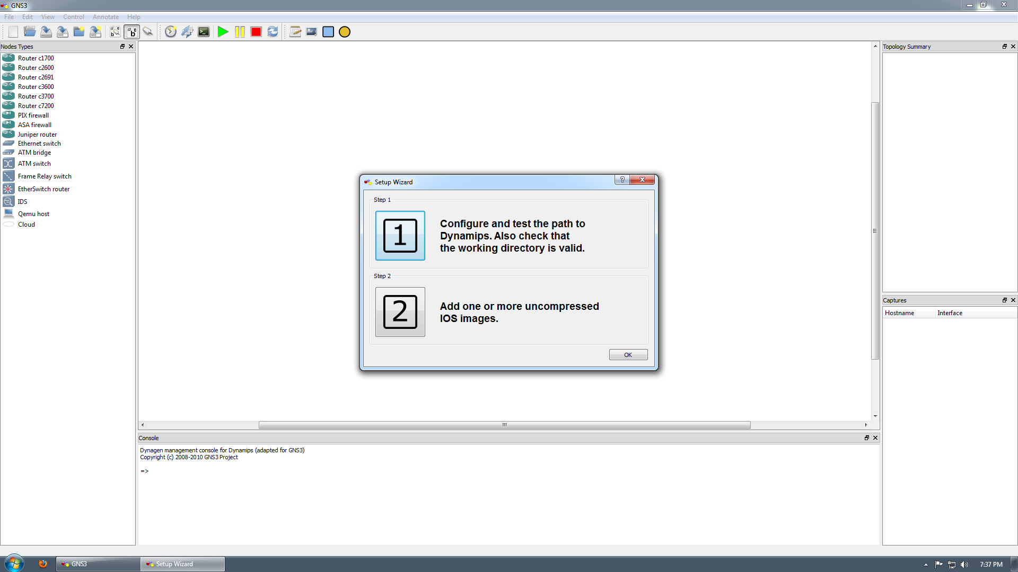The width and height of the screenshot is (1018, 572).
Task: Click the Insert a picture icon
Action: click(x=312, y=32)
